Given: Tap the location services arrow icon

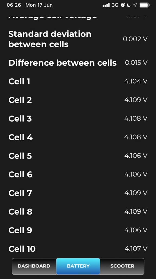Looking at the screenshot, I should [x=135, y=5].
